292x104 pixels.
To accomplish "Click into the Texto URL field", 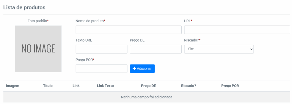I will tap(102, 49).
